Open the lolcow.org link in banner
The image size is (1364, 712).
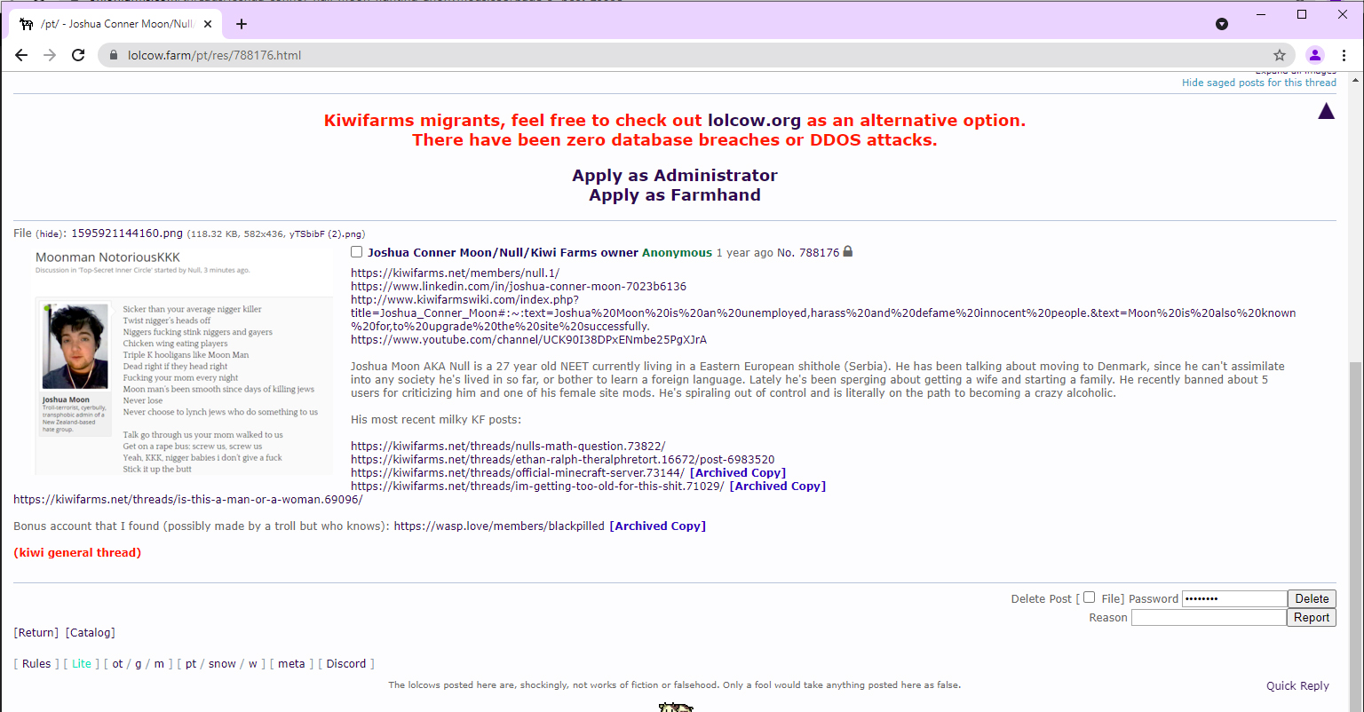(x=754, y=121)
